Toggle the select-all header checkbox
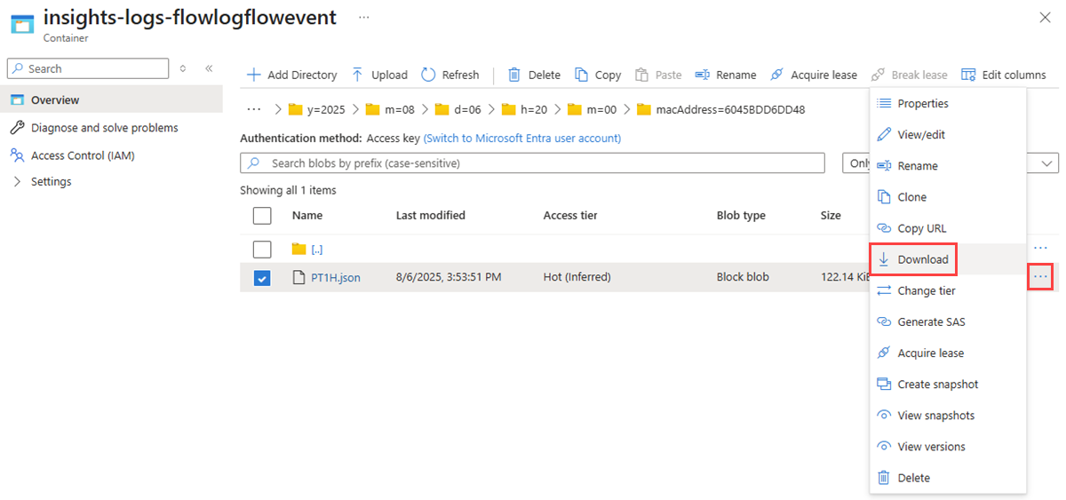Screen dimensions: 1066x500 click(262, 215)
